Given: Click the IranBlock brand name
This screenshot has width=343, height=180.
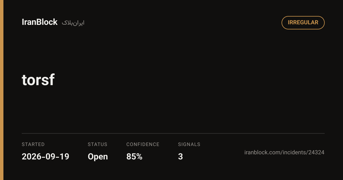Looking at the screenshot, I should click(x=39, y=22).
